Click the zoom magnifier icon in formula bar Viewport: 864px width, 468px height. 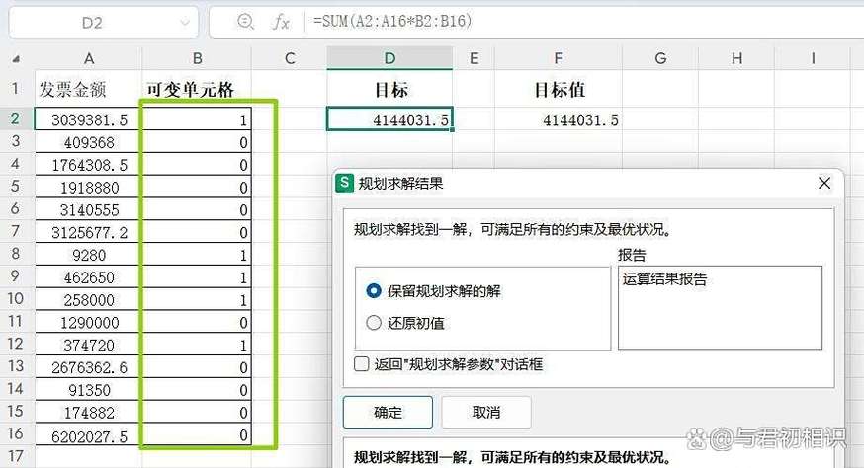click(x=245, y=22)
